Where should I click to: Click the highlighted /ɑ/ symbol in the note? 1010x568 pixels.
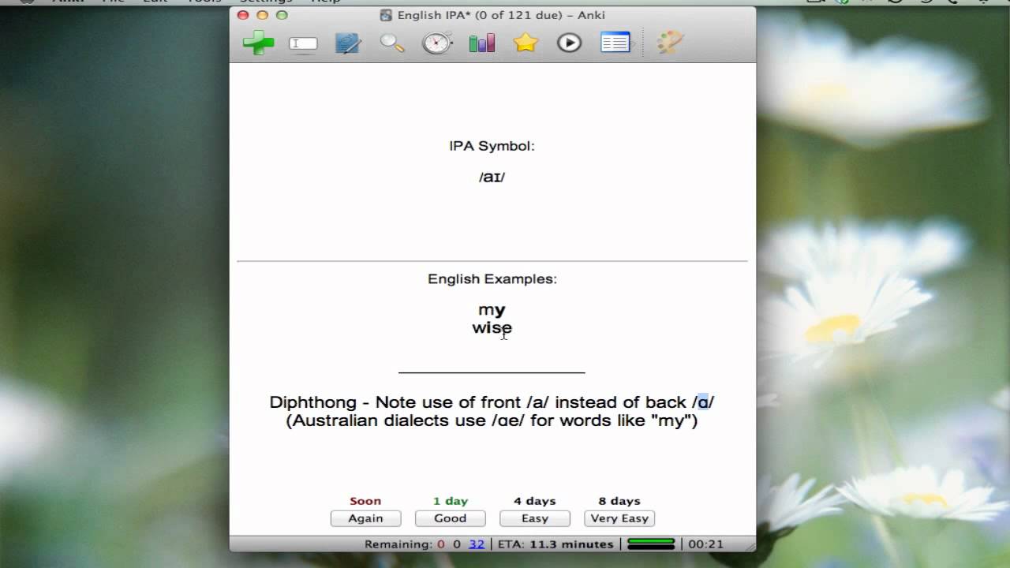pos(703,402)
